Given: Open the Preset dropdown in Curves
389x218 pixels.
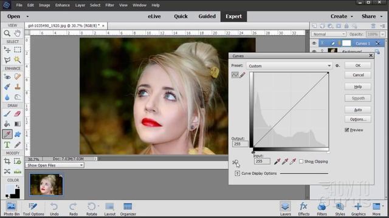Looking at the screenshot, I should pyautogui.click(x=289, y=66).
